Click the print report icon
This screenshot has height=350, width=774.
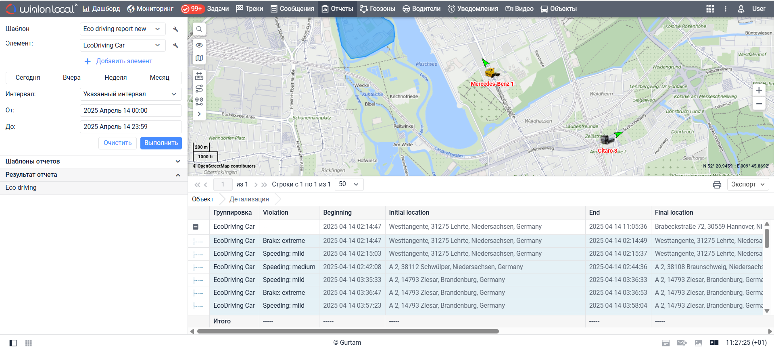pos(717,184)
